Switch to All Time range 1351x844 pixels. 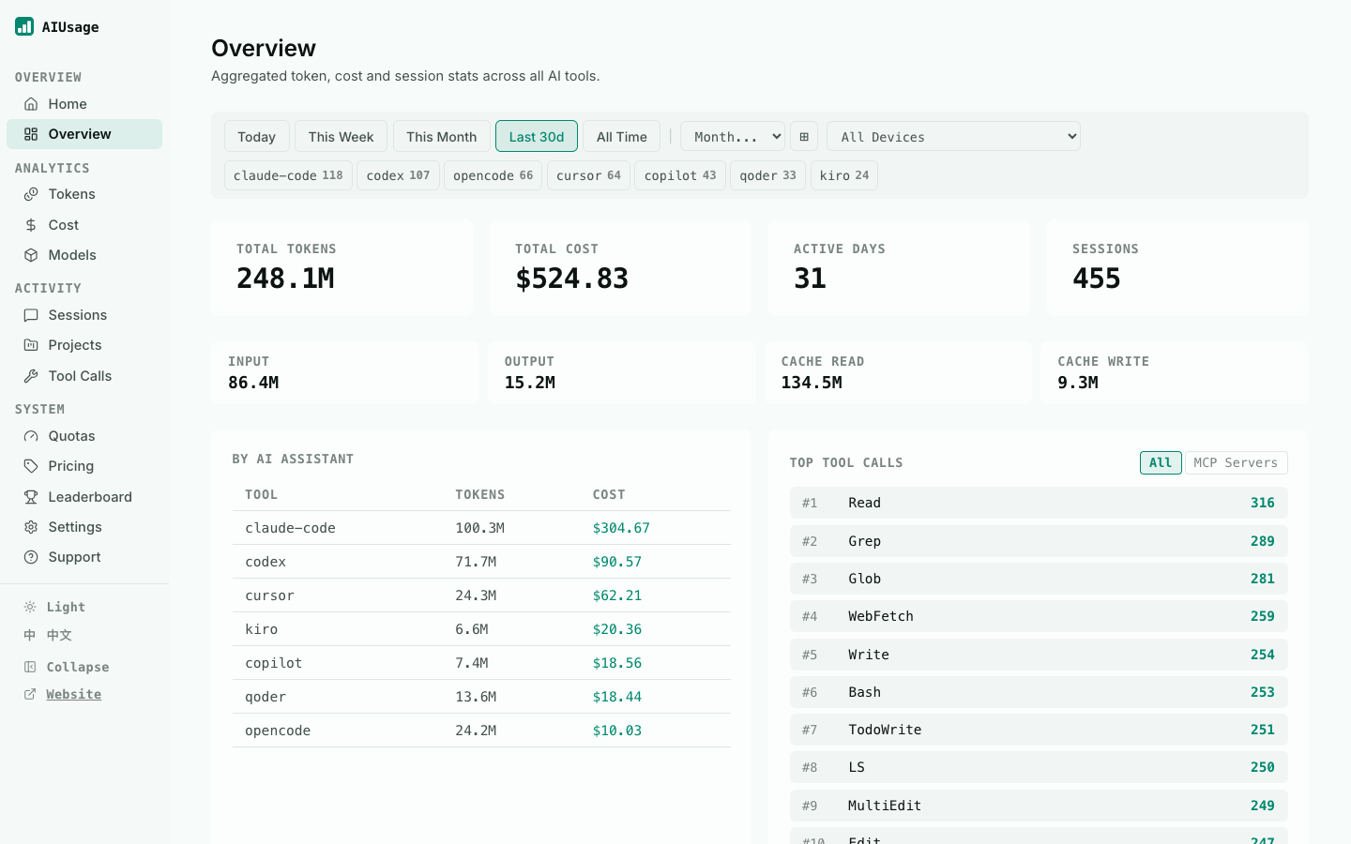click(622, 137)
